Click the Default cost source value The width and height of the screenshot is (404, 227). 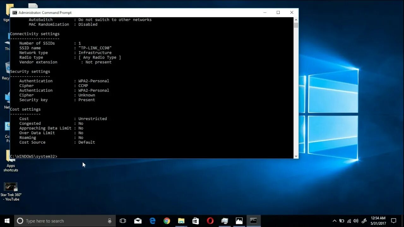tap(87, 143)
